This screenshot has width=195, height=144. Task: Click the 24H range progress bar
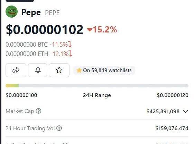pos(97,86)
